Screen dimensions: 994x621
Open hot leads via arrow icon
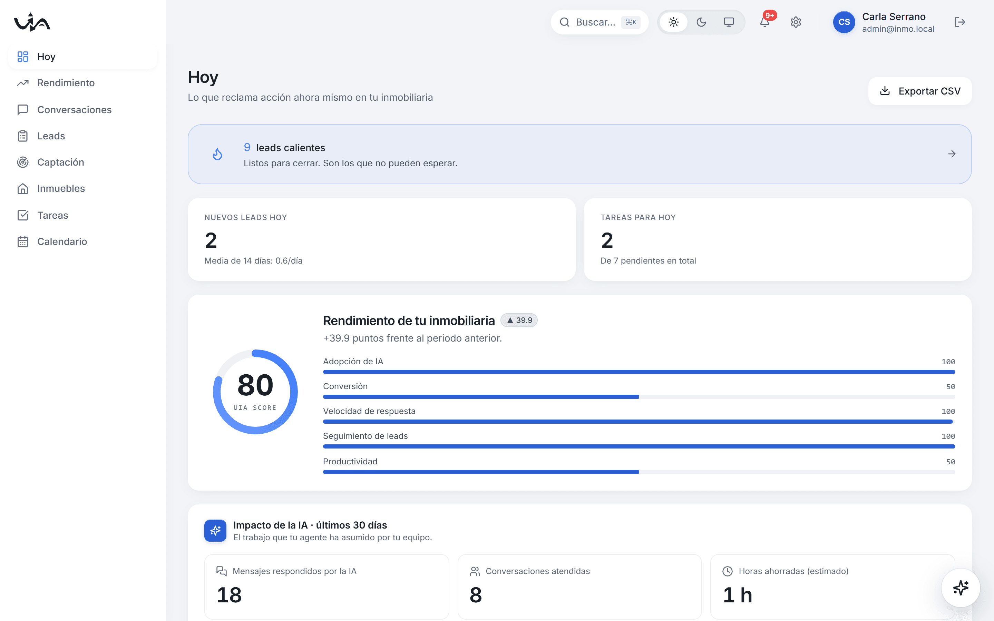click(x=952, y=154)
